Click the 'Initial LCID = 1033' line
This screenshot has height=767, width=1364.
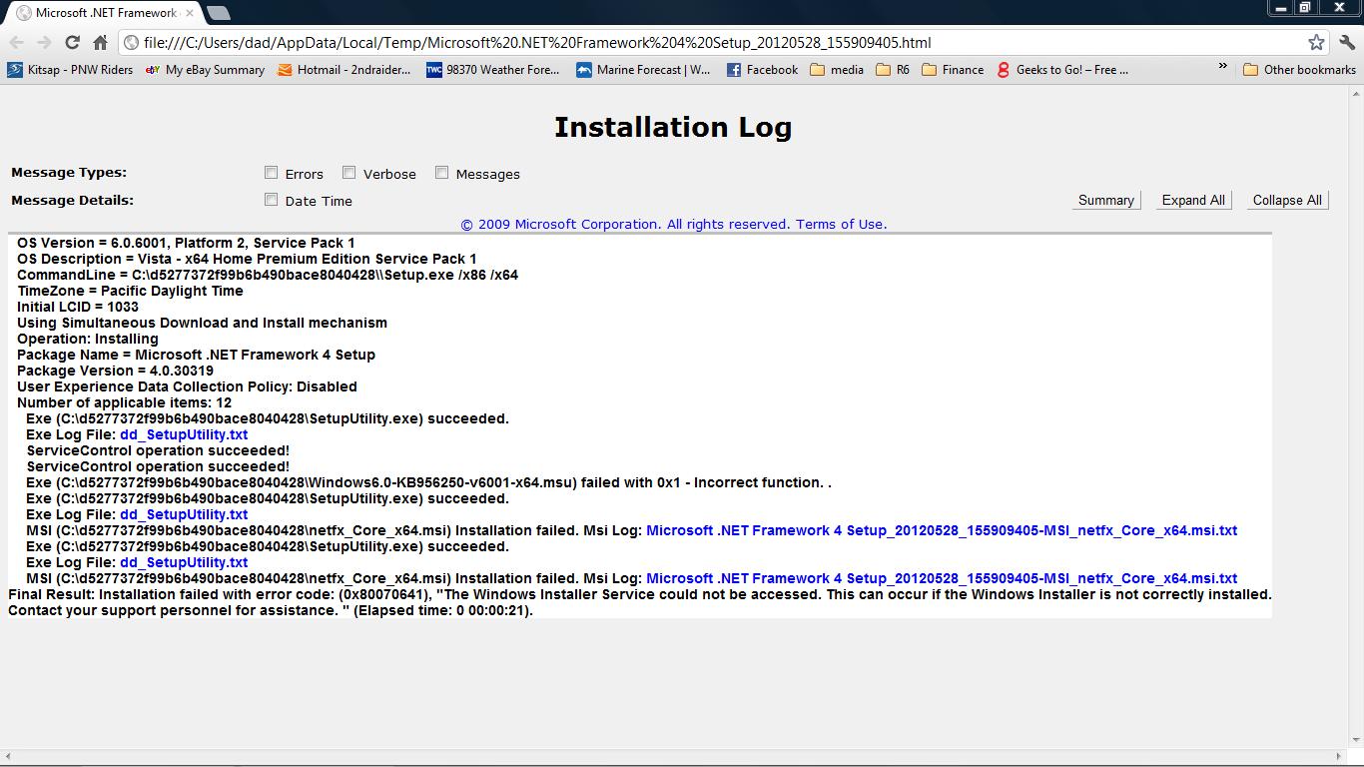78,307
